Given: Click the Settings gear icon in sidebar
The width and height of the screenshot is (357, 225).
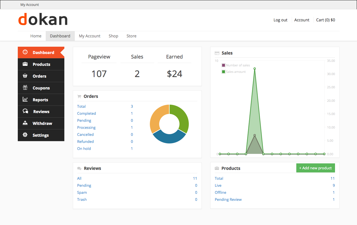Looking at the screenshot, I should pos(25,135).
